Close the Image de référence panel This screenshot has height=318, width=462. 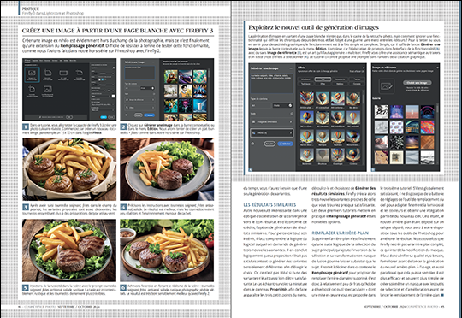437,68
